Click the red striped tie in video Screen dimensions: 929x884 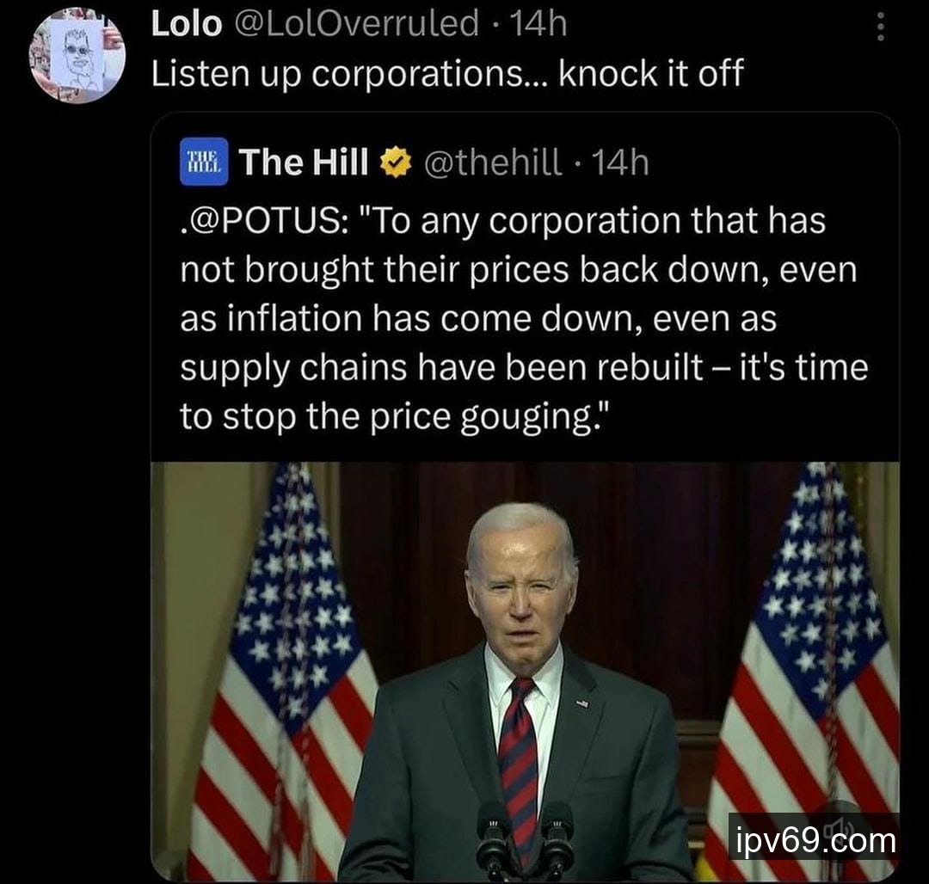(x=518, y=757)
